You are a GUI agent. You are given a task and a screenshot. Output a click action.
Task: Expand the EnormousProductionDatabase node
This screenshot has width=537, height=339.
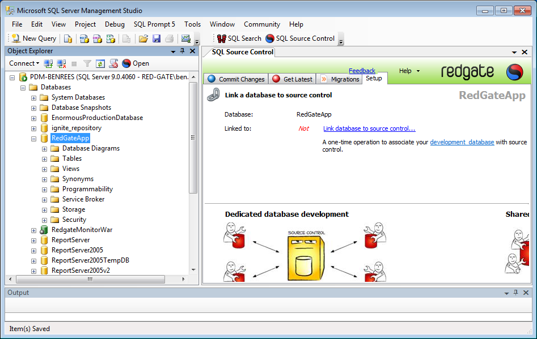(x=33, y=118)
